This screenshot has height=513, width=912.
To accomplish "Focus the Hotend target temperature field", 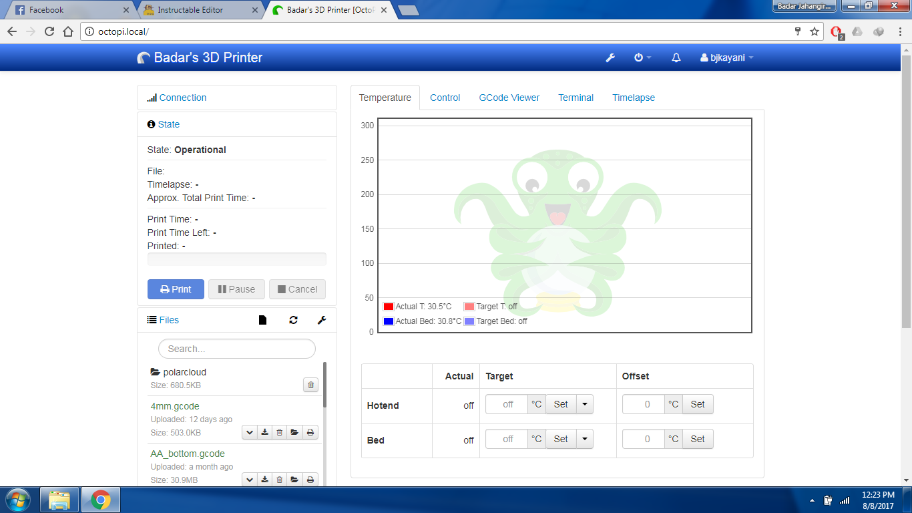I will tap(507, 404).
